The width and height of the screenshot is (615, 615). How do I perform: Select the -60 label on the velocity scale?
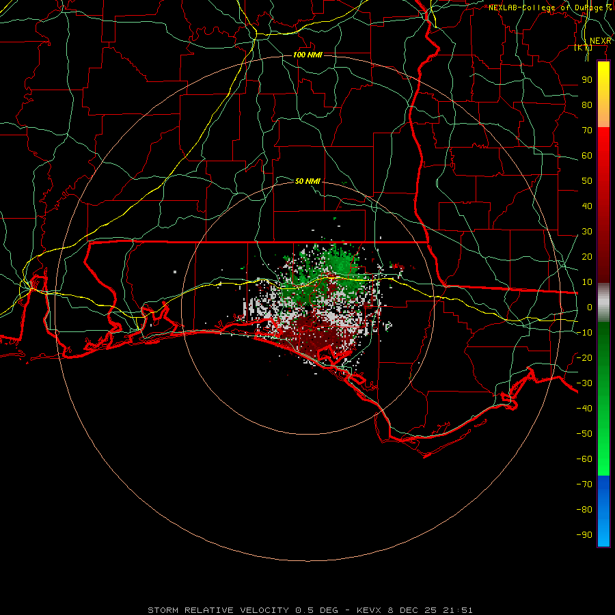pos(584,459)
